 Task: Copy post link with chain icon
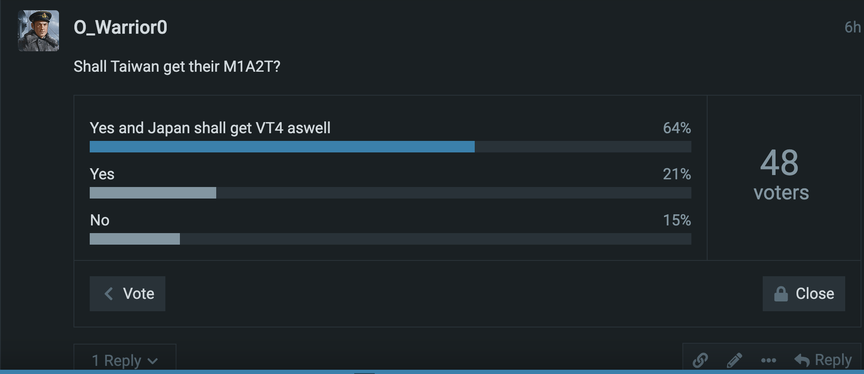700,360
